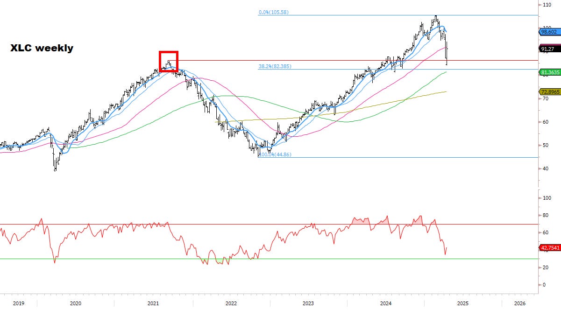Click the black 91.27 last-price tag

[x=549, y=49]
